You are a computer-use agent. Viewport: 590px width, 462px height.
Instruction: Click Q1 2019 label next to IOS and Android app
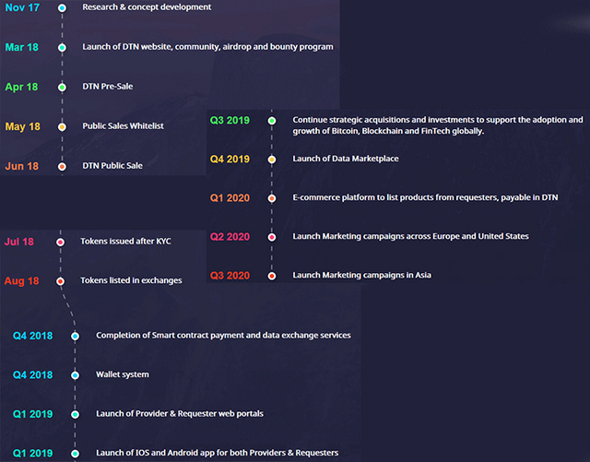[33, 454]
